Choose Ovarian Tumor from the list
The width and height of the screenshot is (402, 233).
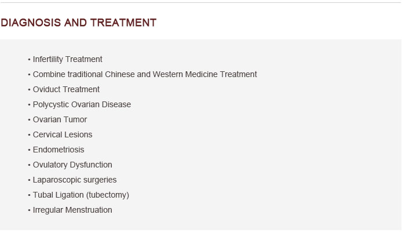[x=60, y=119]
